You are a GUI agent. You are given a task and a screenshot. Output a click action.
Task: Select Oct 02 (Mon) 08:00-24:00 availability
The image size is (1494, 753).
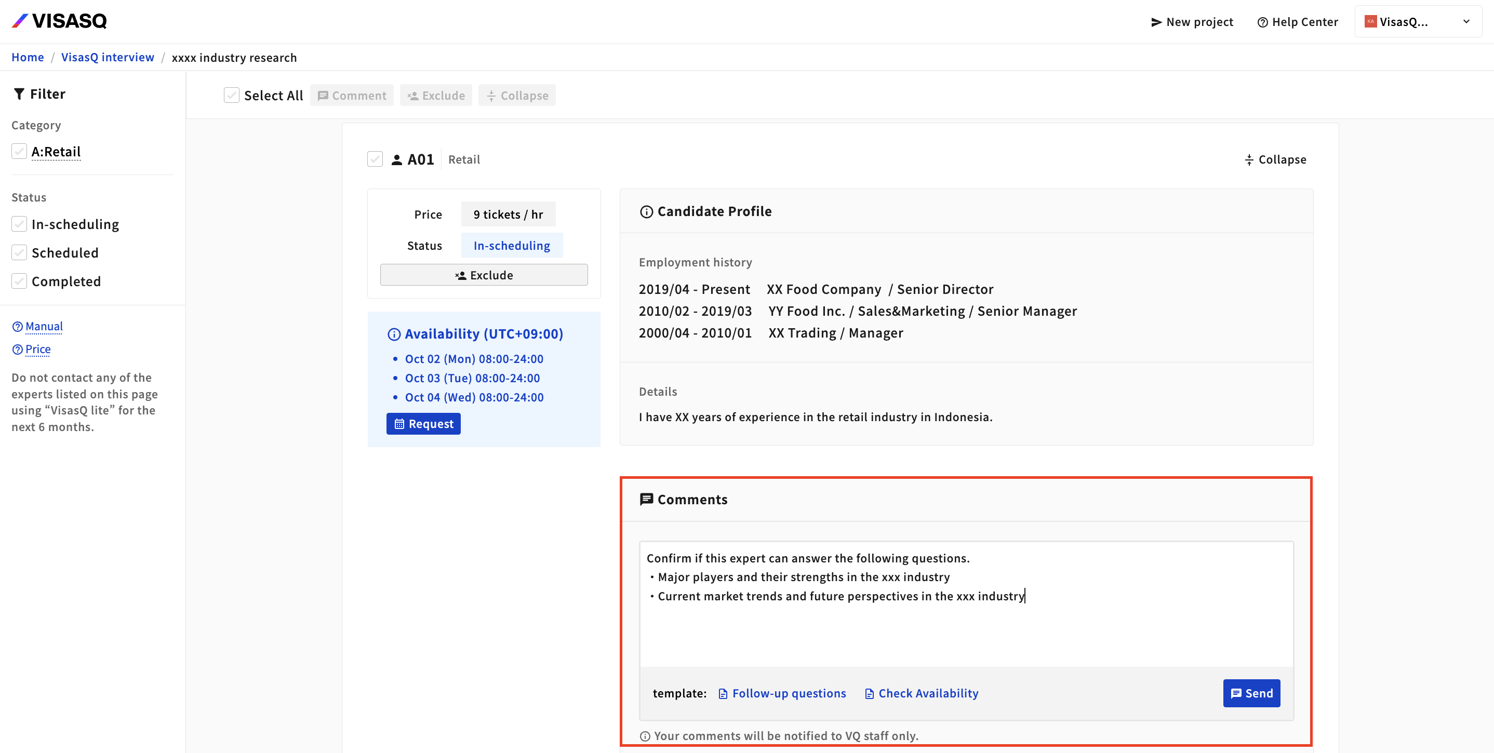pos(474,359)
